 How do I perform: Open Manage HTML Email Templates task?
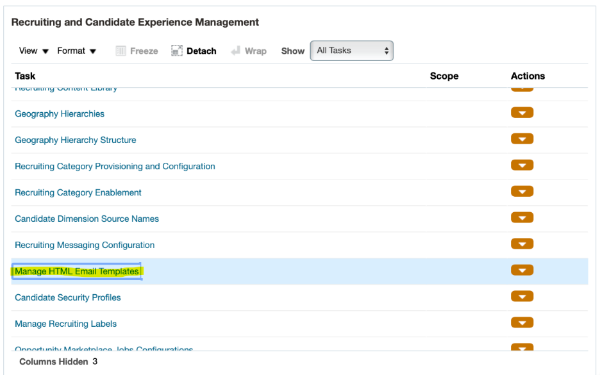(x=76, y=271)
